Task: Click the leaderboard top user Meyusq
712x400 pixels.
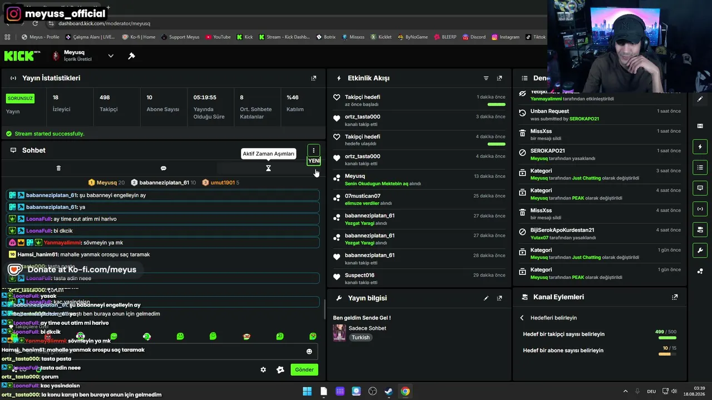Action: coord(106,183)
